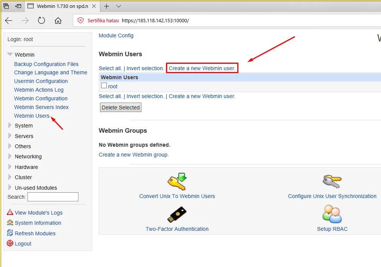The width and height of the screenshot is (381, 267).
Task: Click bottom Create a new Webmin user link
Action: [x=202, y=96]
